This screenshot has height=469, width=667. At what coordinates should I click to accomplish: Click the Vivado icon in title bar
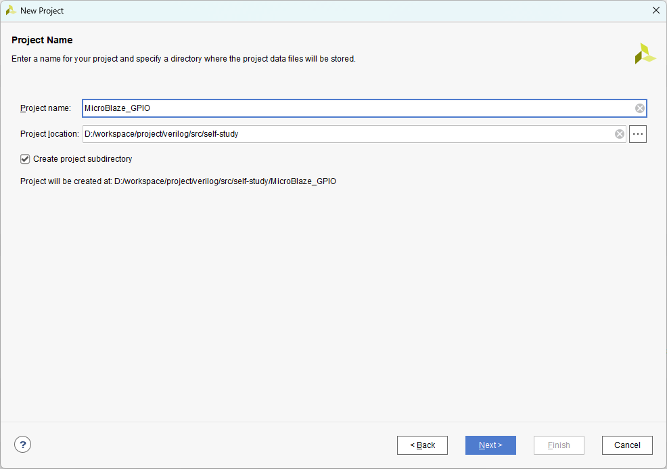pyautogui.click(x=11, y=10)
